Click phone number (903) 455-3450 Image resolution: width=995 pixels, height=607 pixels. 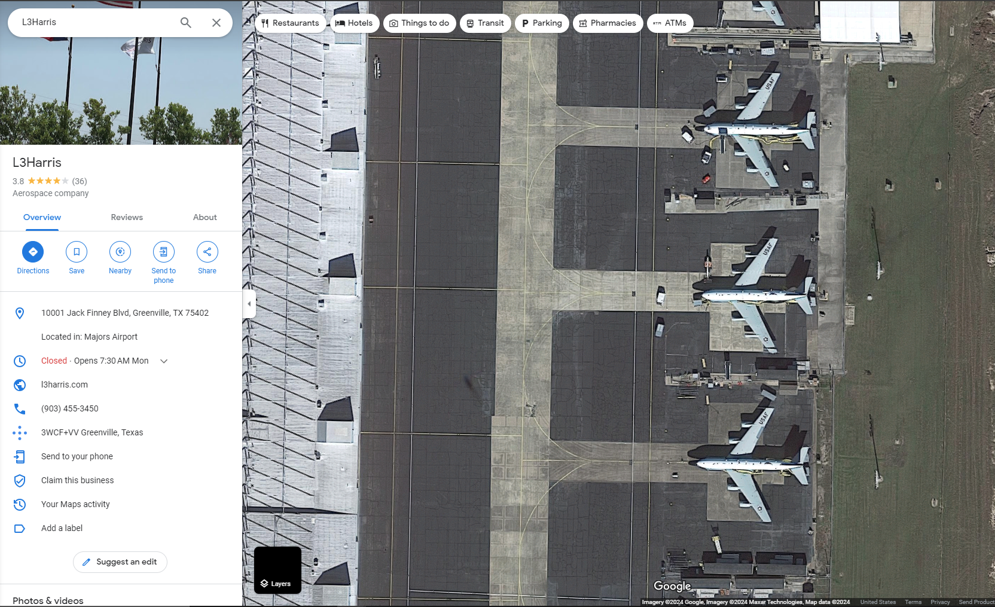pyautogui.click(x=70, y=408)
